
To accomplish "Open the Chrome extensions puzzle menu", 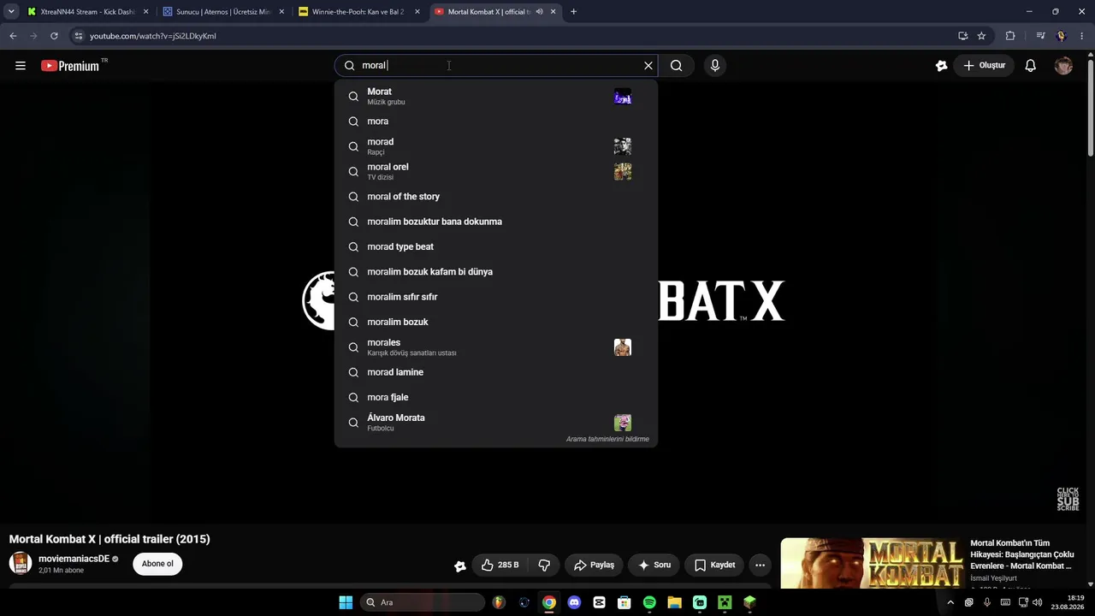I will point(1010,36).
